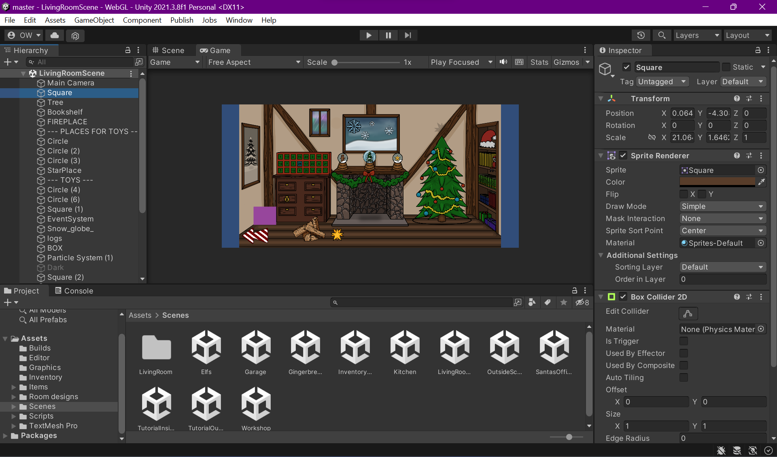Mute audio in the Game view
The height and width of the screenshot is (457, 777).
coord(503,62)
